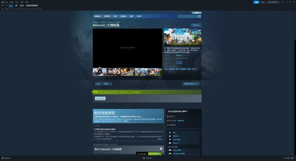The image size is (296, 161).
Task: Click the 马上开玩 play now button
Action: tap(100, 98)
